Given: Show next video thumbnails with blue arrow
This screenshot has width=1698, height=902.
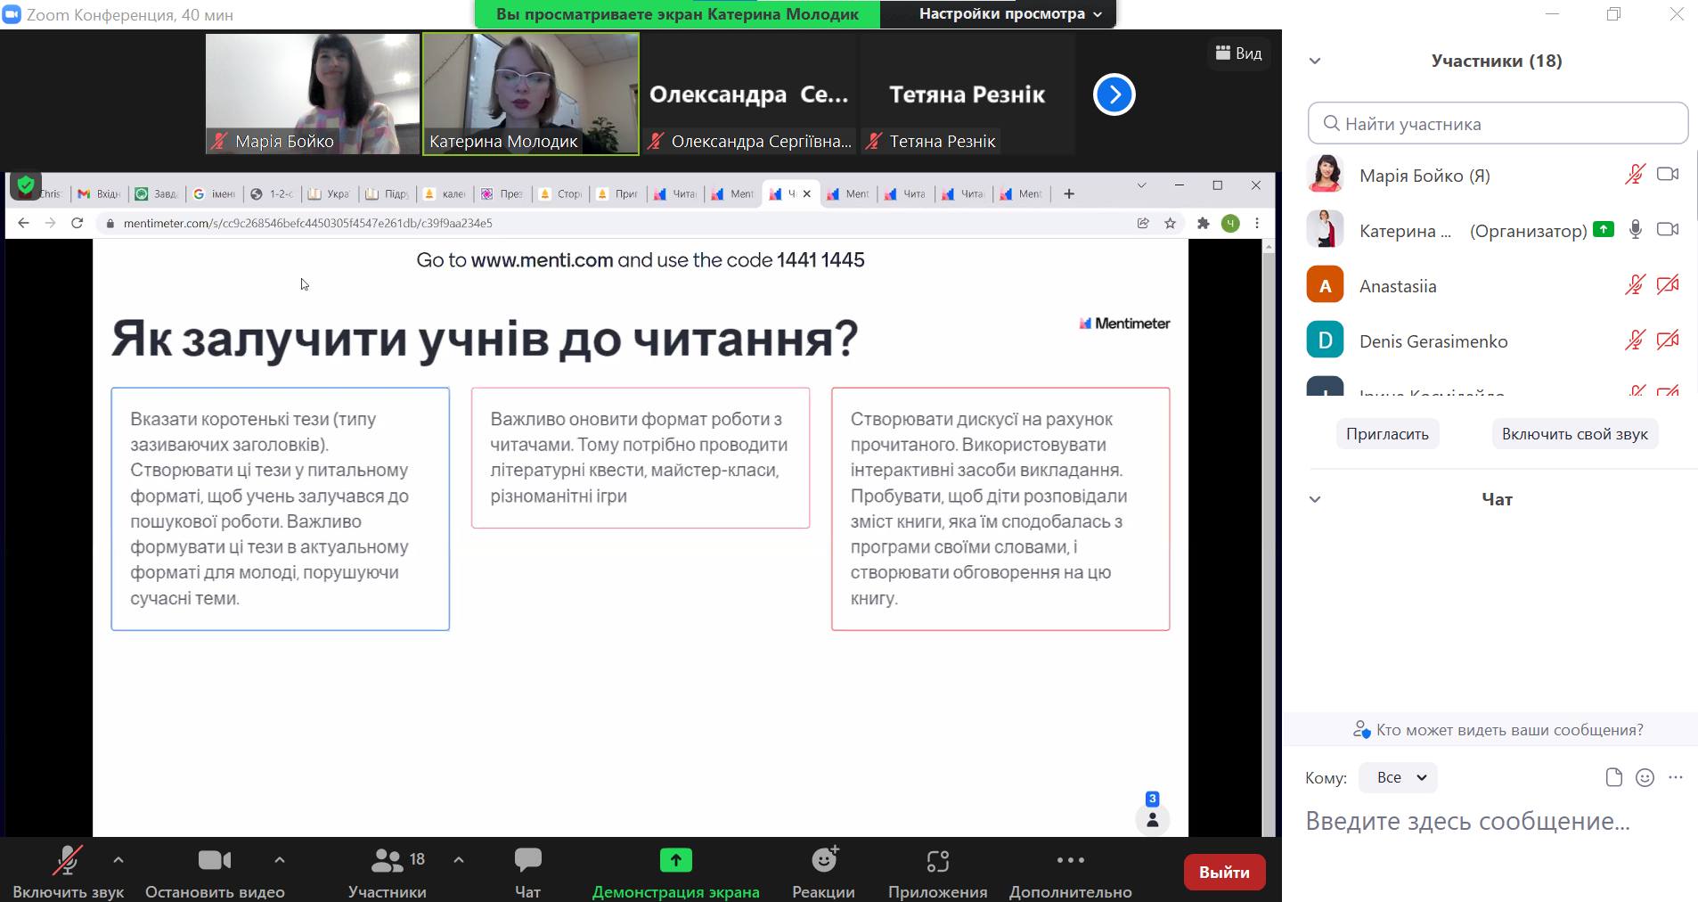Looking at the screenshot, I should [x=1114, y=94].
